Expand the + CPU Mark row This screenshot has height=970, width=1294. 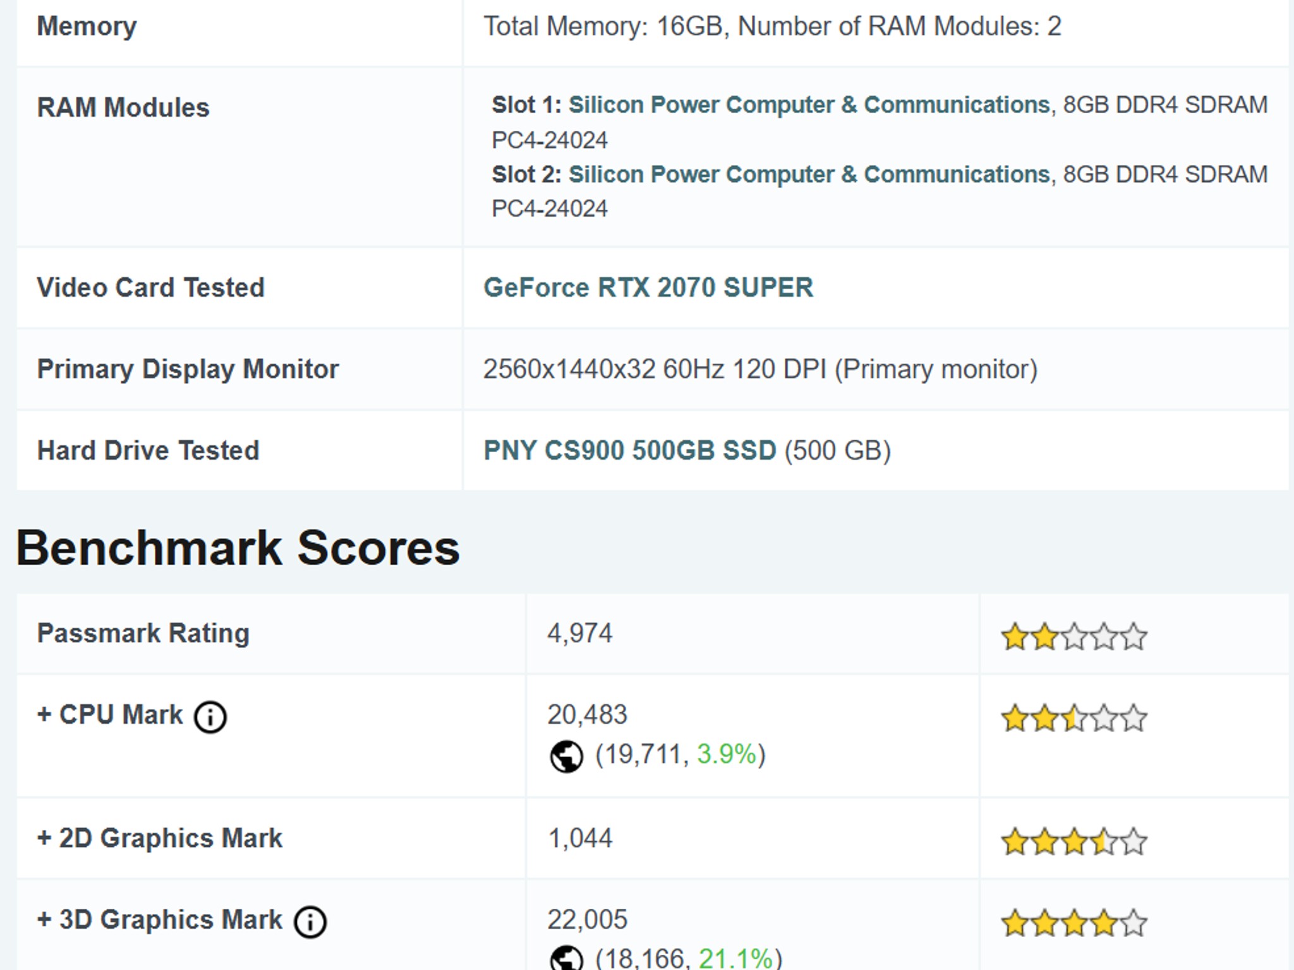tap(110, 715)
